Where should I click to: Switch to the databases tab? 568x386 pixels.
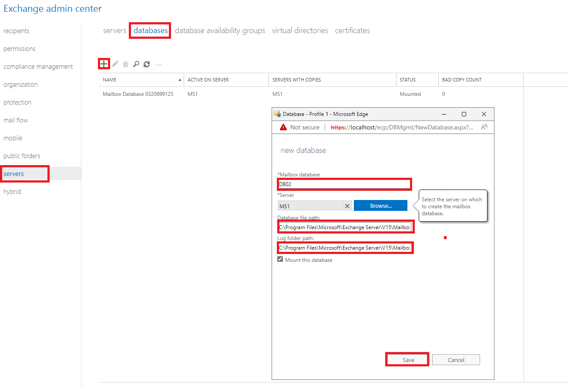151,30
